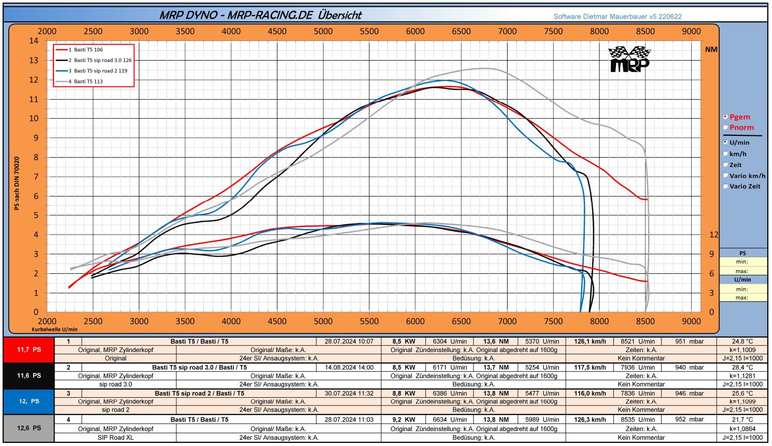The height and width of the screenshot is (446, 772).
Task: Choose the km/h axis option
Action: (x=725, y=154)
